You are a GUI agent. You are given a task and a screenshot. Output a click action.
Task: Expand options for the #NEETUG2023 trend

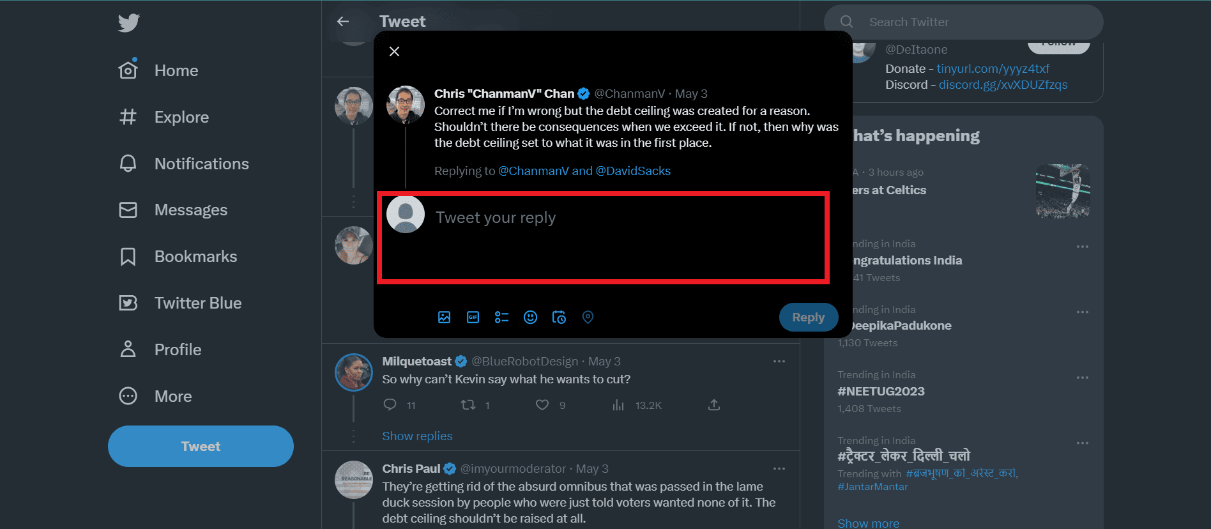click(x=1082, y=378)
